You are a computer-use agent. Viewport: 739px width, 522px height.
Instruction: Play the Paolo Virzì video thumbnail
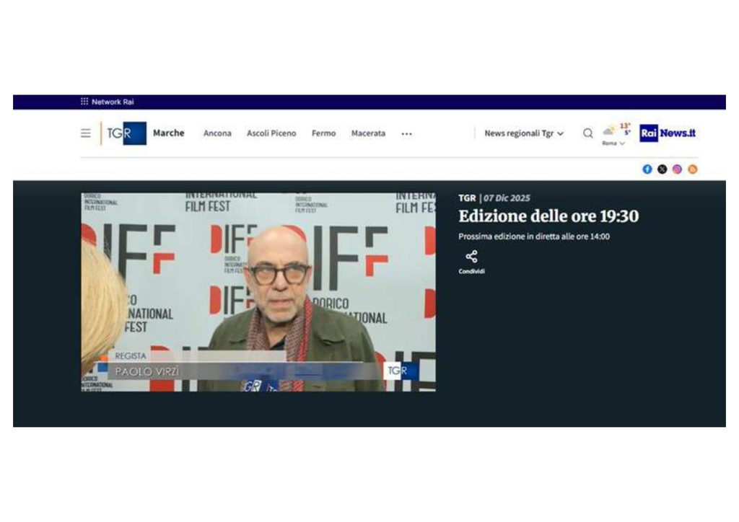[x=258, y=292]
